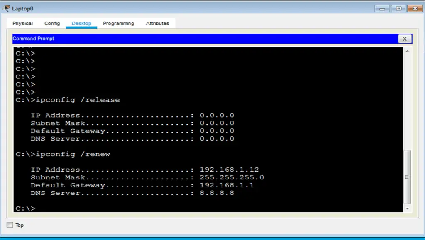Image resolution: width=425 pixels, height=240 pixels.
Task: Click the terminal scrollbar up arrow
Action: (407, 51)
